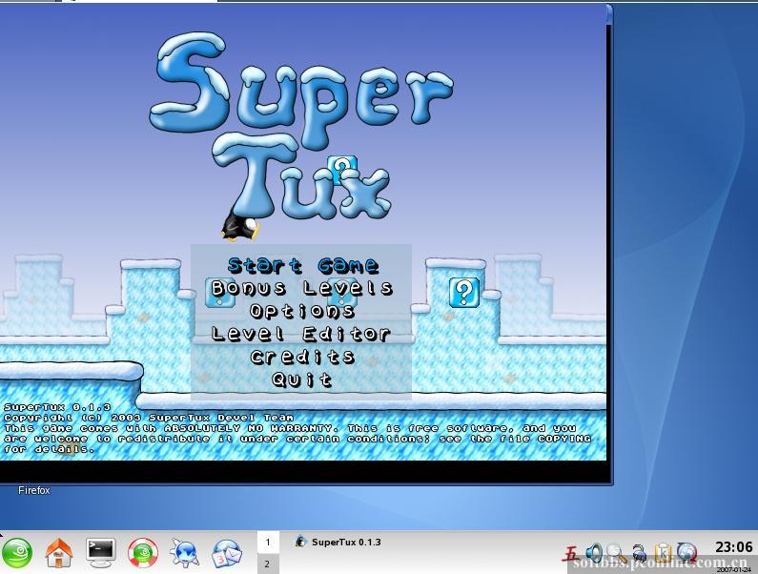Click the question bonus block right of the menu
The width and height of the screenshot is (758, 574).
click(x=464, y=293)
